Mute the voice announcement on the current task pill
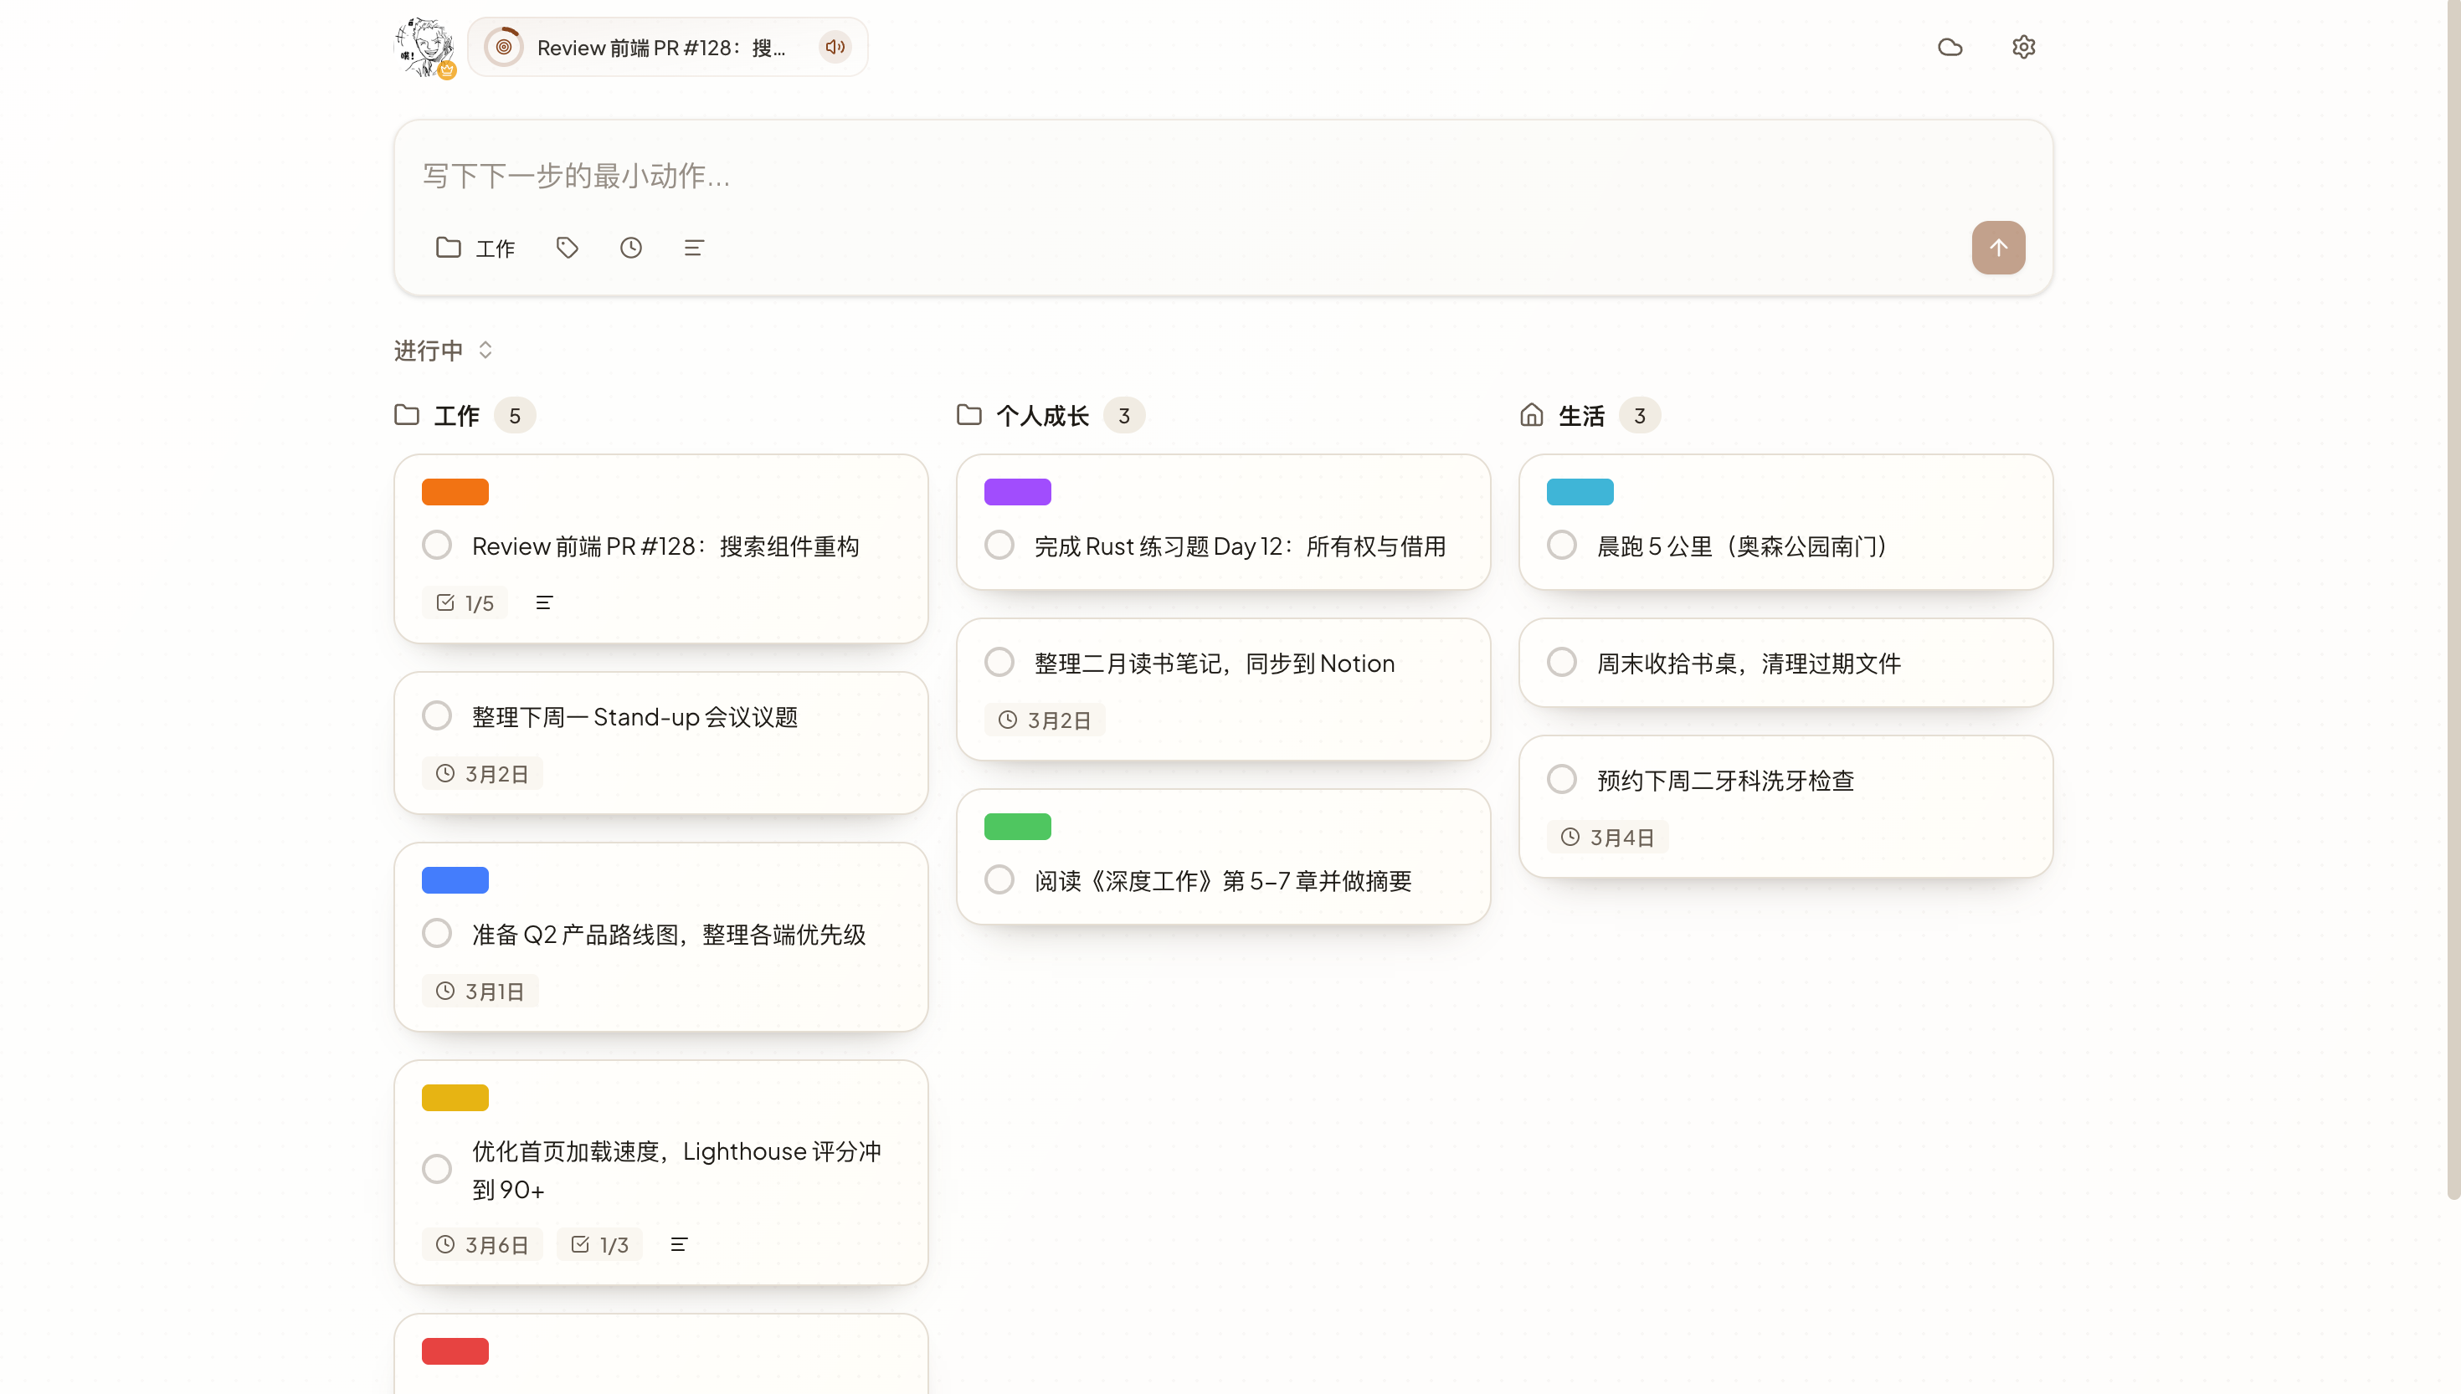The height and width of the screenshot is (1394, 2461). (834, 46)
